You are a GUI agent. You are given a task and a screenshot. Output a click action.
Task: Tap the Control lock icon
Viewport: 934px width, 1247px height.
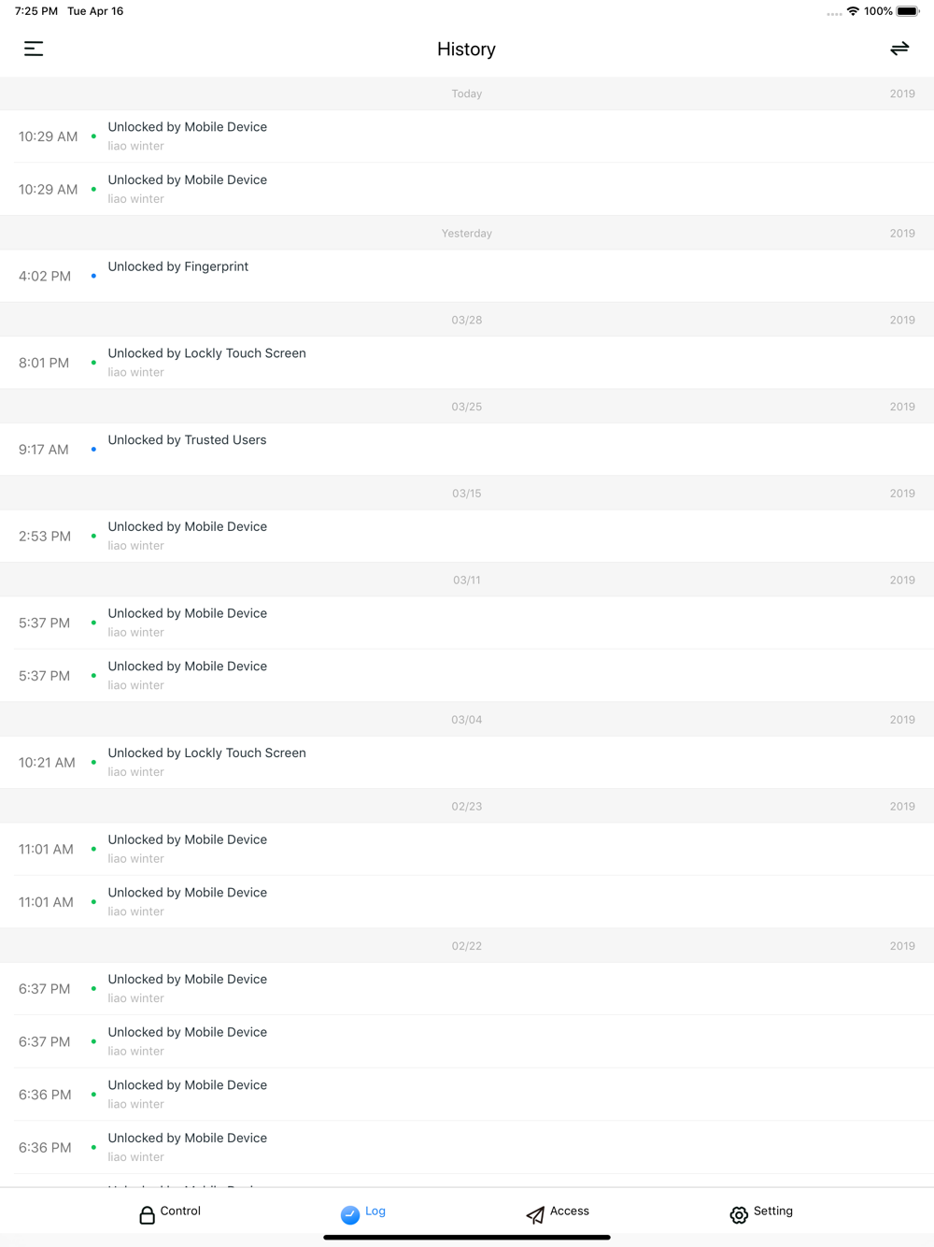(x=147, y=1214)
